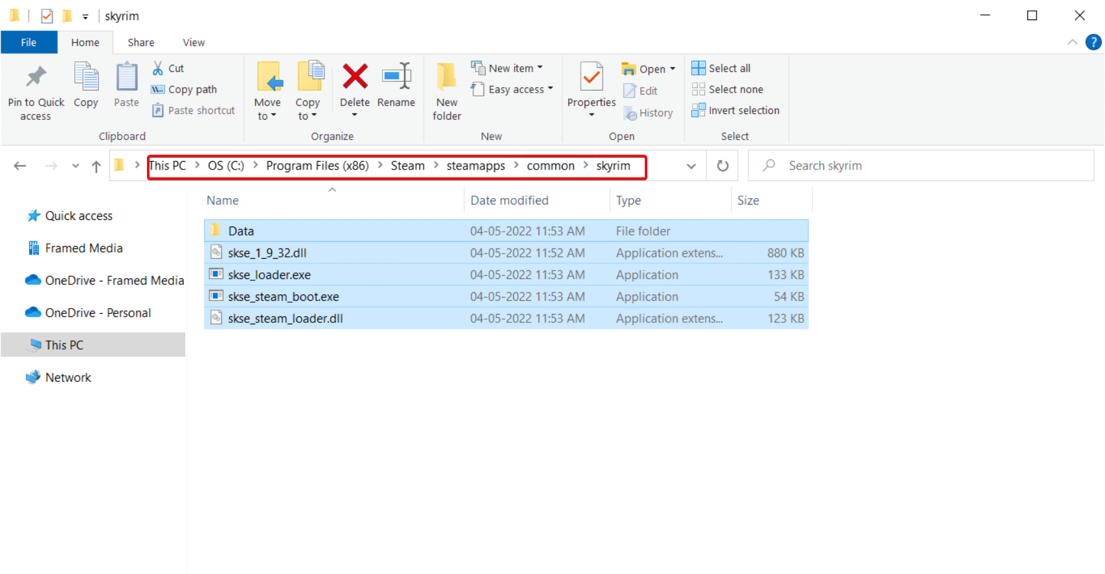
Task: Rename the selected item
Action: (396, 85)
